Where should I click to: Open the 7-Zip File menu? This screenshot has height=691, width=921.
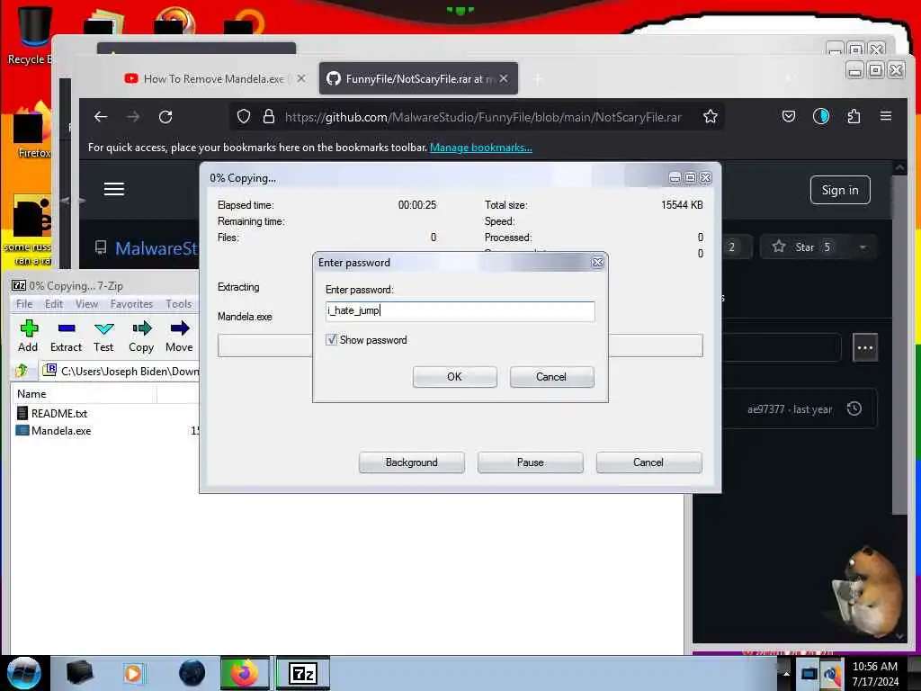24,304
